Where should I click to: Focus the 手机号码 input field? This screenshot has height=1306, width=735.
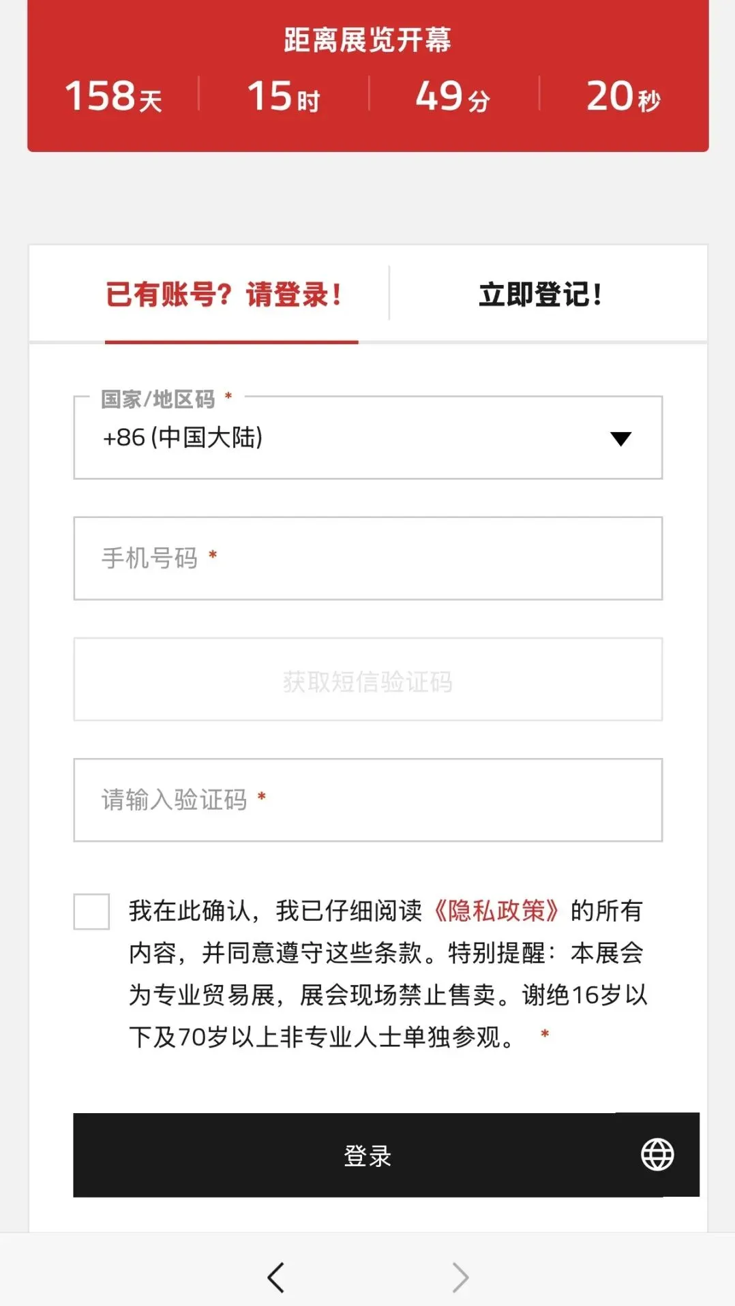[x=367, y=558]
